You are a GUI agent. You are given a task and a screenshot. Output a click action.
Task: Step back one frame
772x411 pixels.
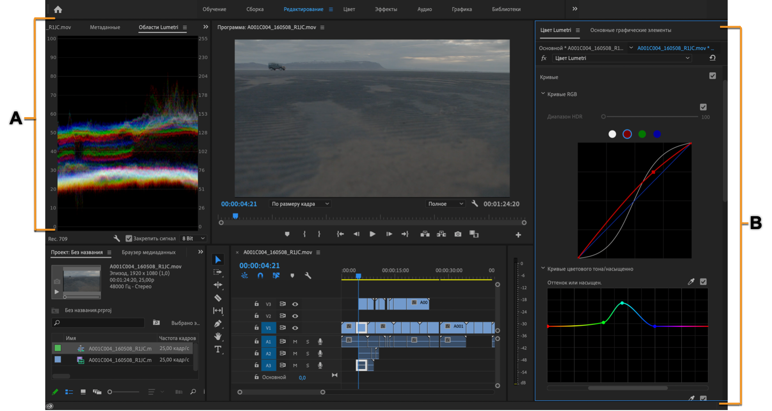(x=356, y=234)
